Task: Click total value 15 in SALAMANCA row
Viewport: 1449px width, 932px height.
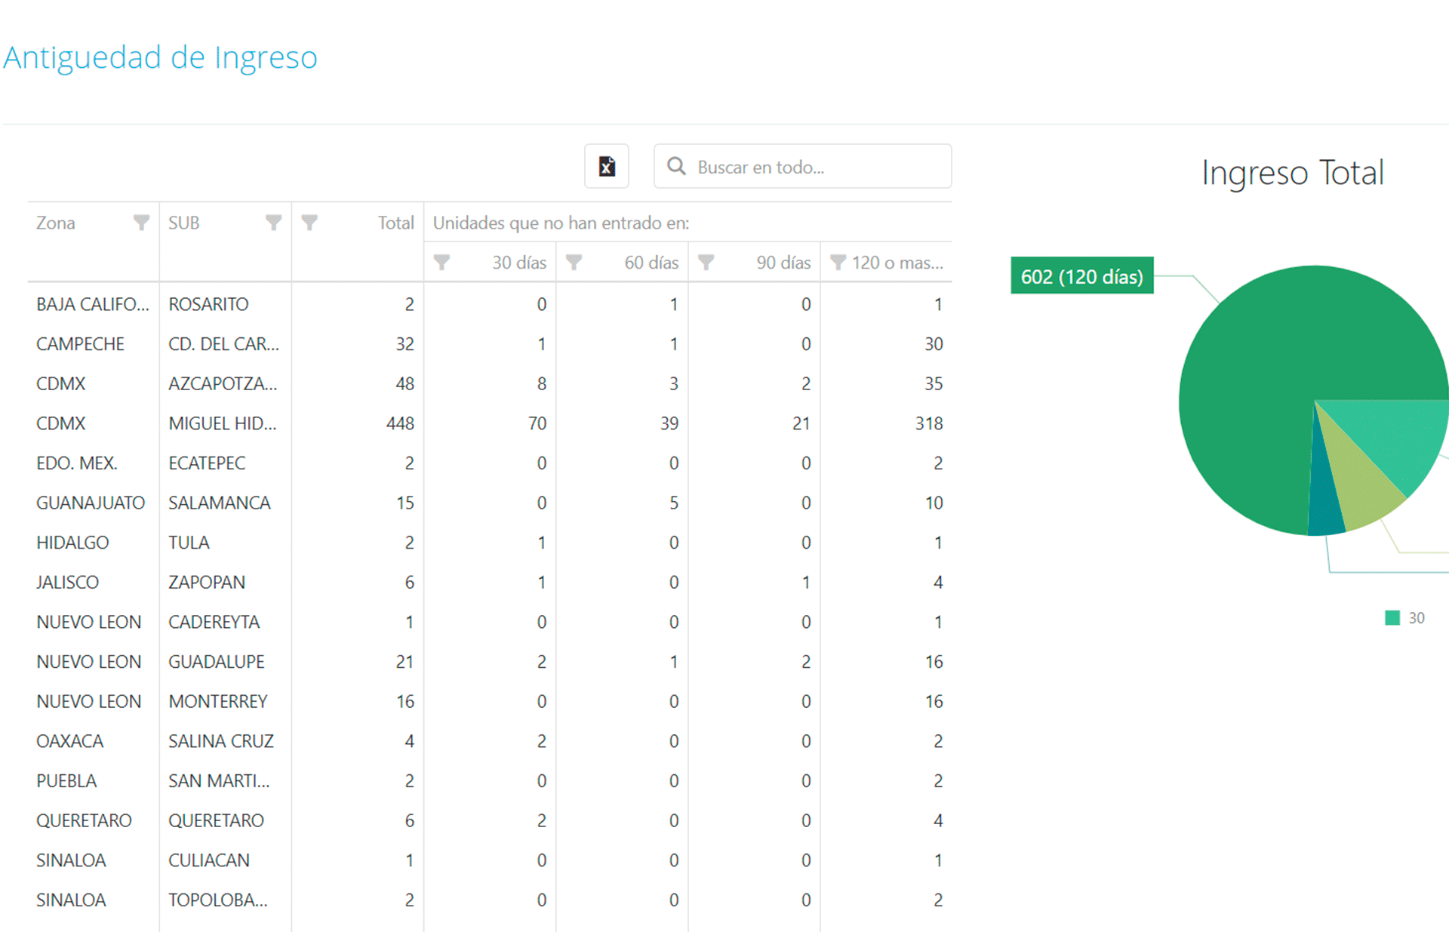Action: coord(405,503)
